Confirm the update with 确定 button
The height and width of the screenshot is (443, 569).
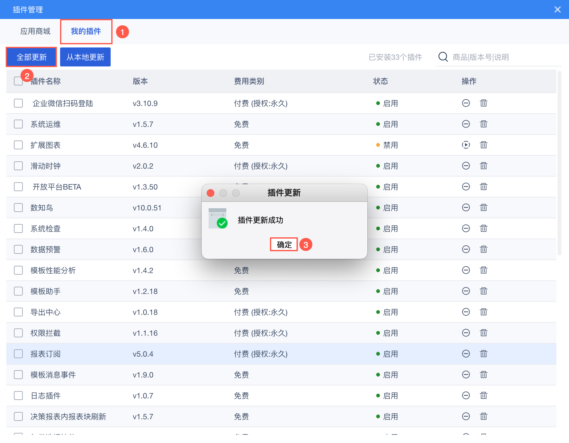(x=284, y=245)
